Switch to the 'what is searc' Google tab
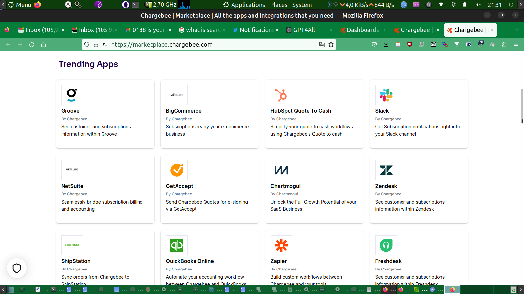The image size is (524, 294). point(202,30)
